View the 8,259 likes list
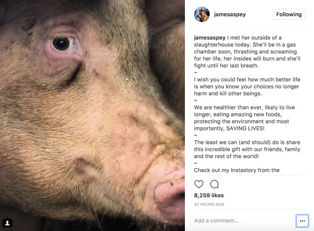Viewport: 314px width, 231px height. click(x=209, y=196)
